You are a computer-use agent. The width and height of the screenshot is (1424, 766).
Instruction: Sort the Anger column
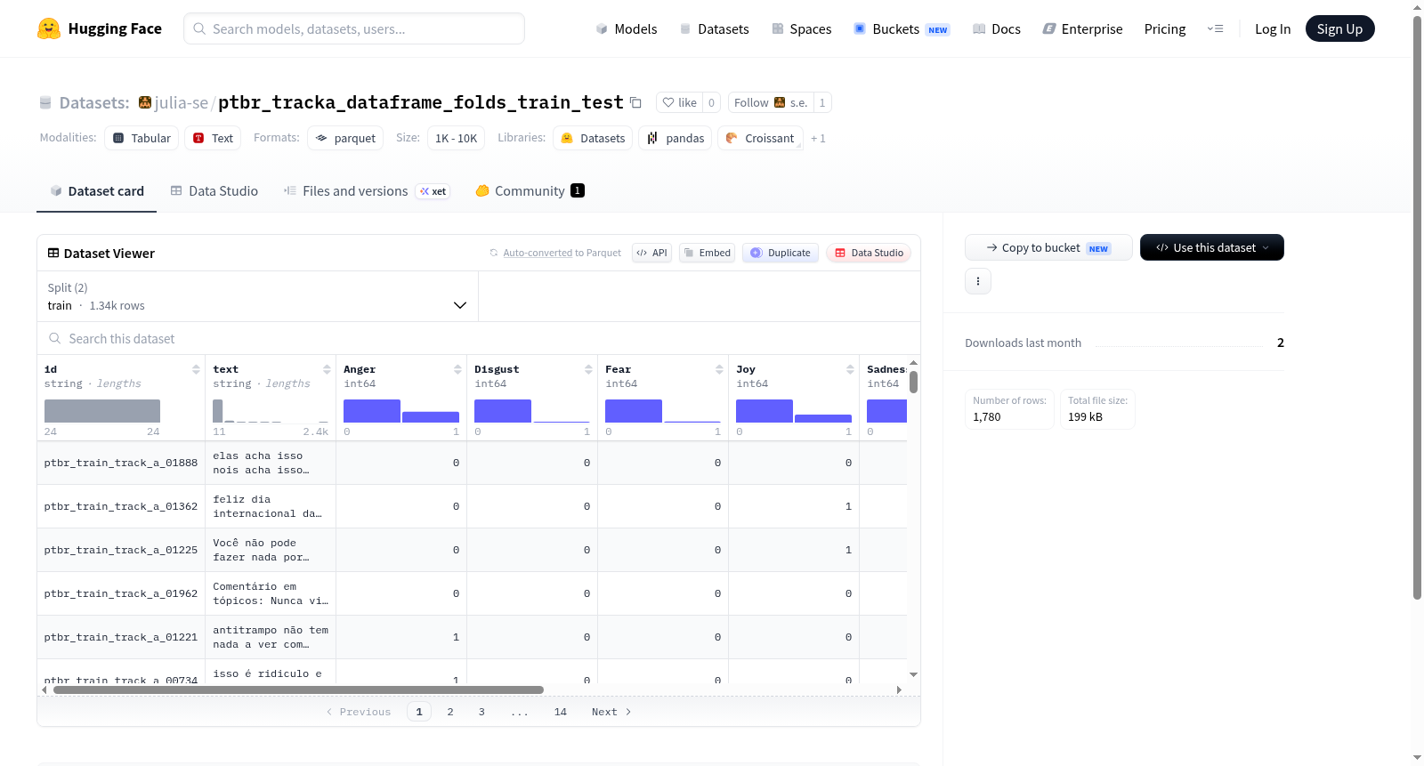(x=457, y=369)
